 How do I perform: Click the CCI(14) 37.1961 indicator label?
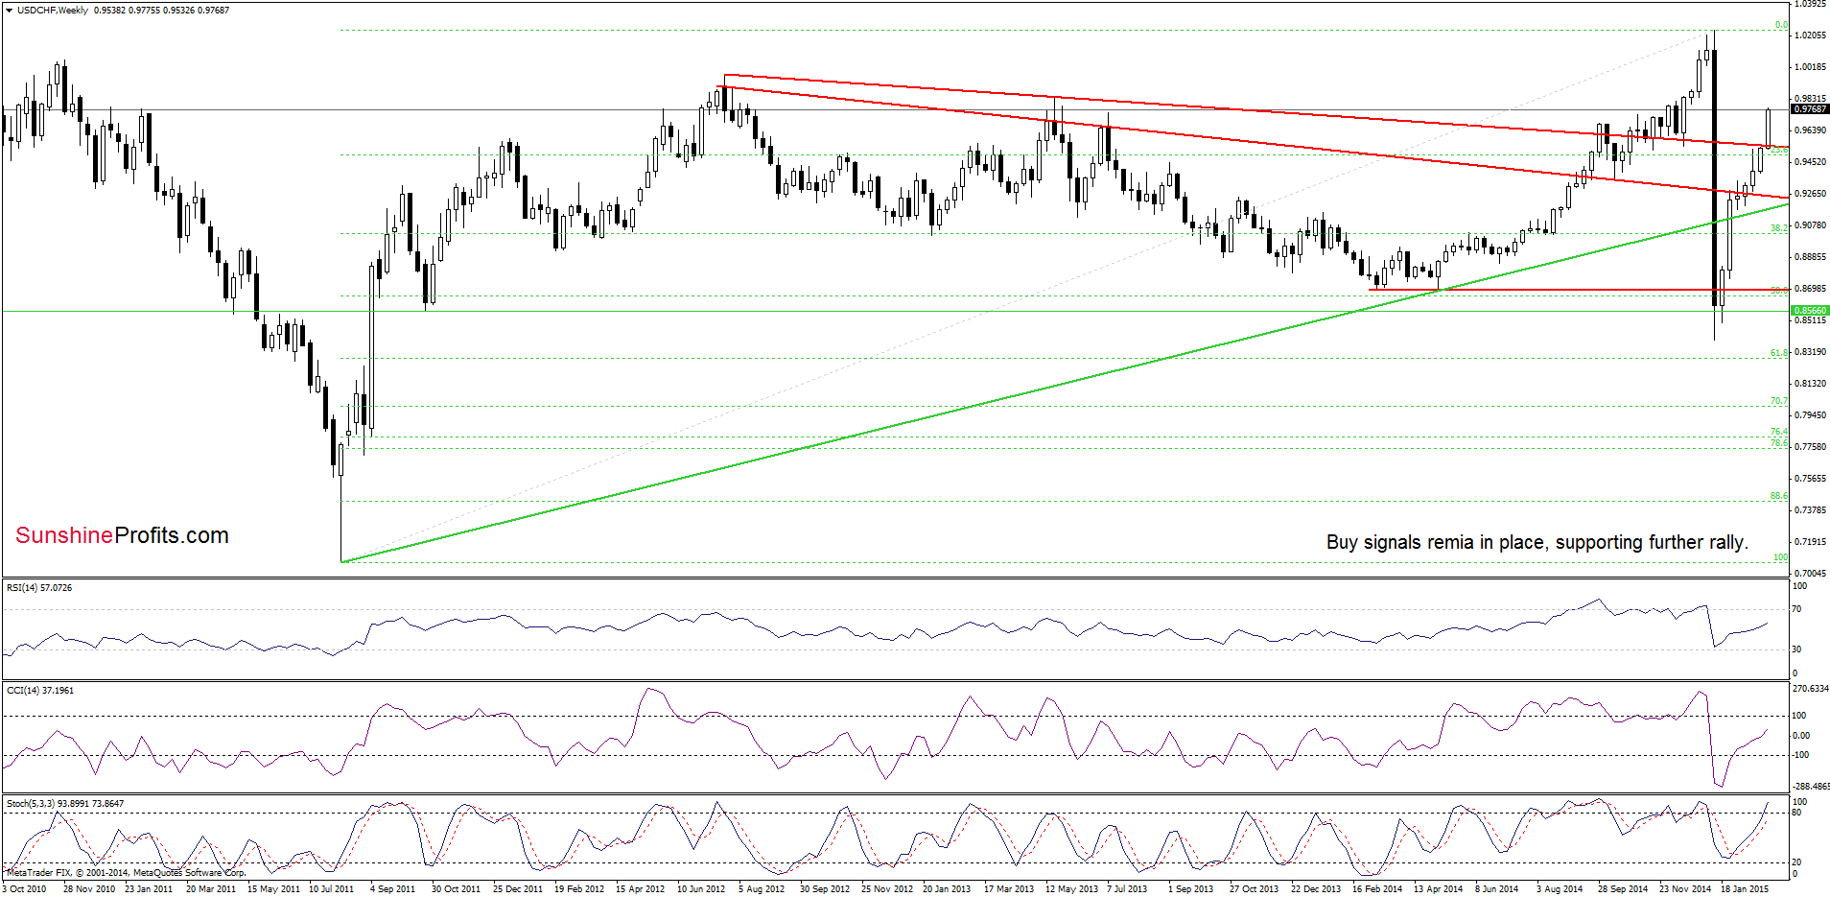coord(39,690)
